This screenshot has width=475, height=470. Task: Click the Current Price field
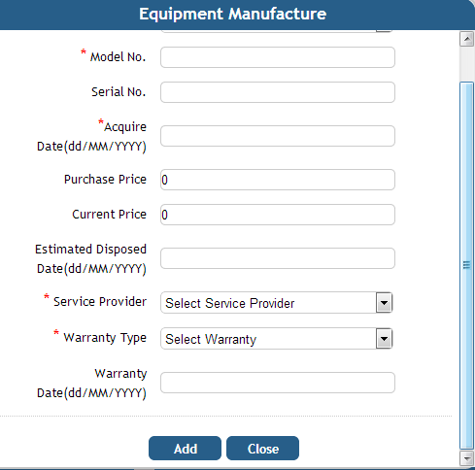click(x=278, y=215)
